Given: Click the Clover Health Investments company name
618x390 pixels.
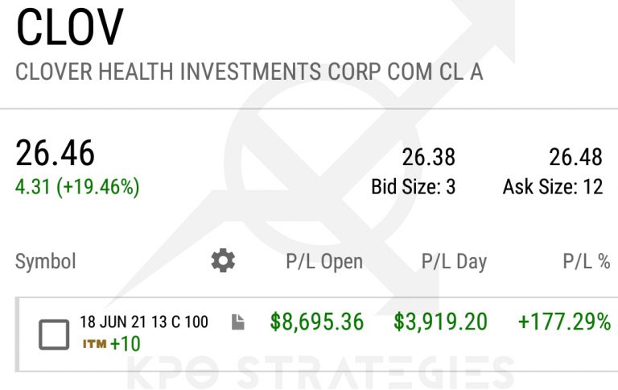Looking at the screenshot, I should (x=249, y=71).
